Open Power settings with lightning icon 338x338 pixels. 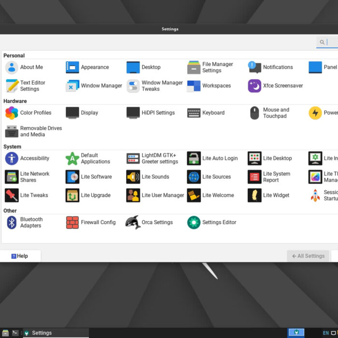click(323, 113)
